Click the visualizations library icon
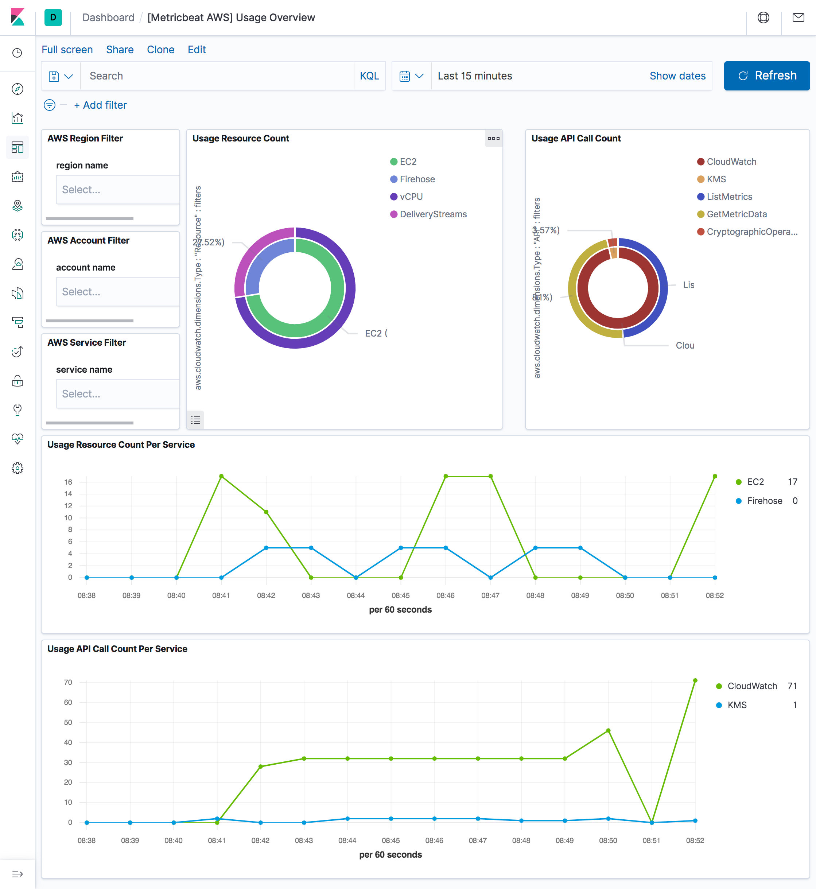 (19, 118)
